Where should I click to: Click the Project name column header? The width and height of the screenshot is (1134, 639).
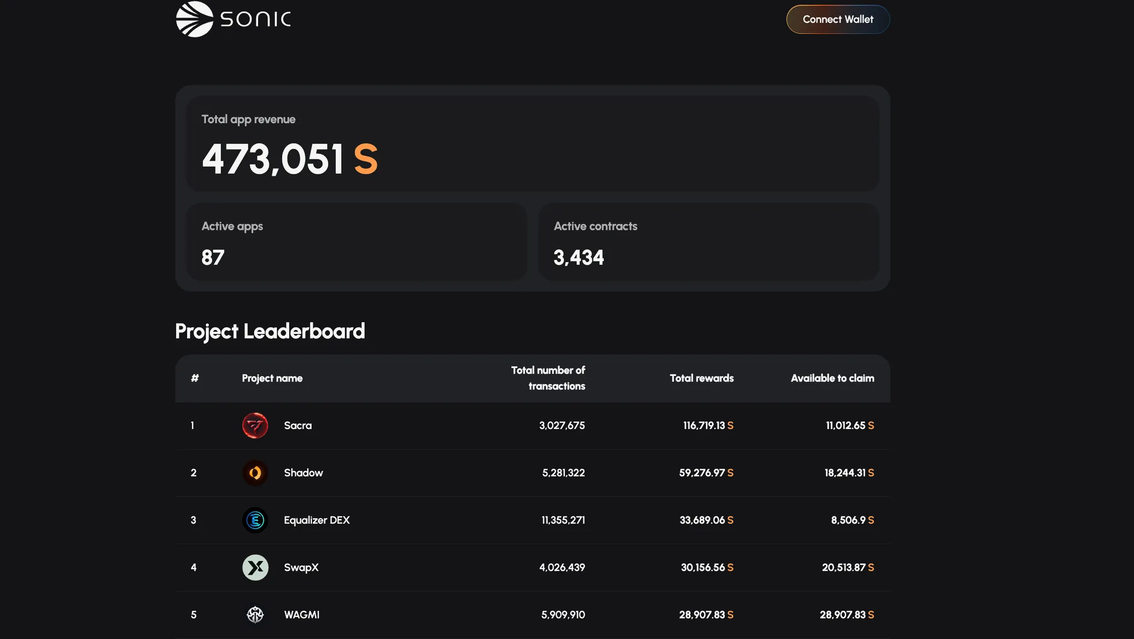click(x=272, y=378)
